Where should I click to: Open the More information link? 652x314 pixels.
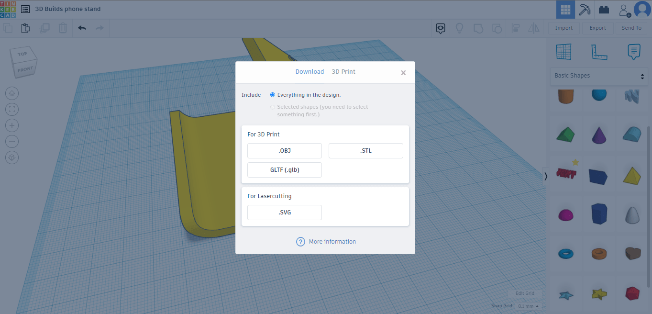pos(332,242)
